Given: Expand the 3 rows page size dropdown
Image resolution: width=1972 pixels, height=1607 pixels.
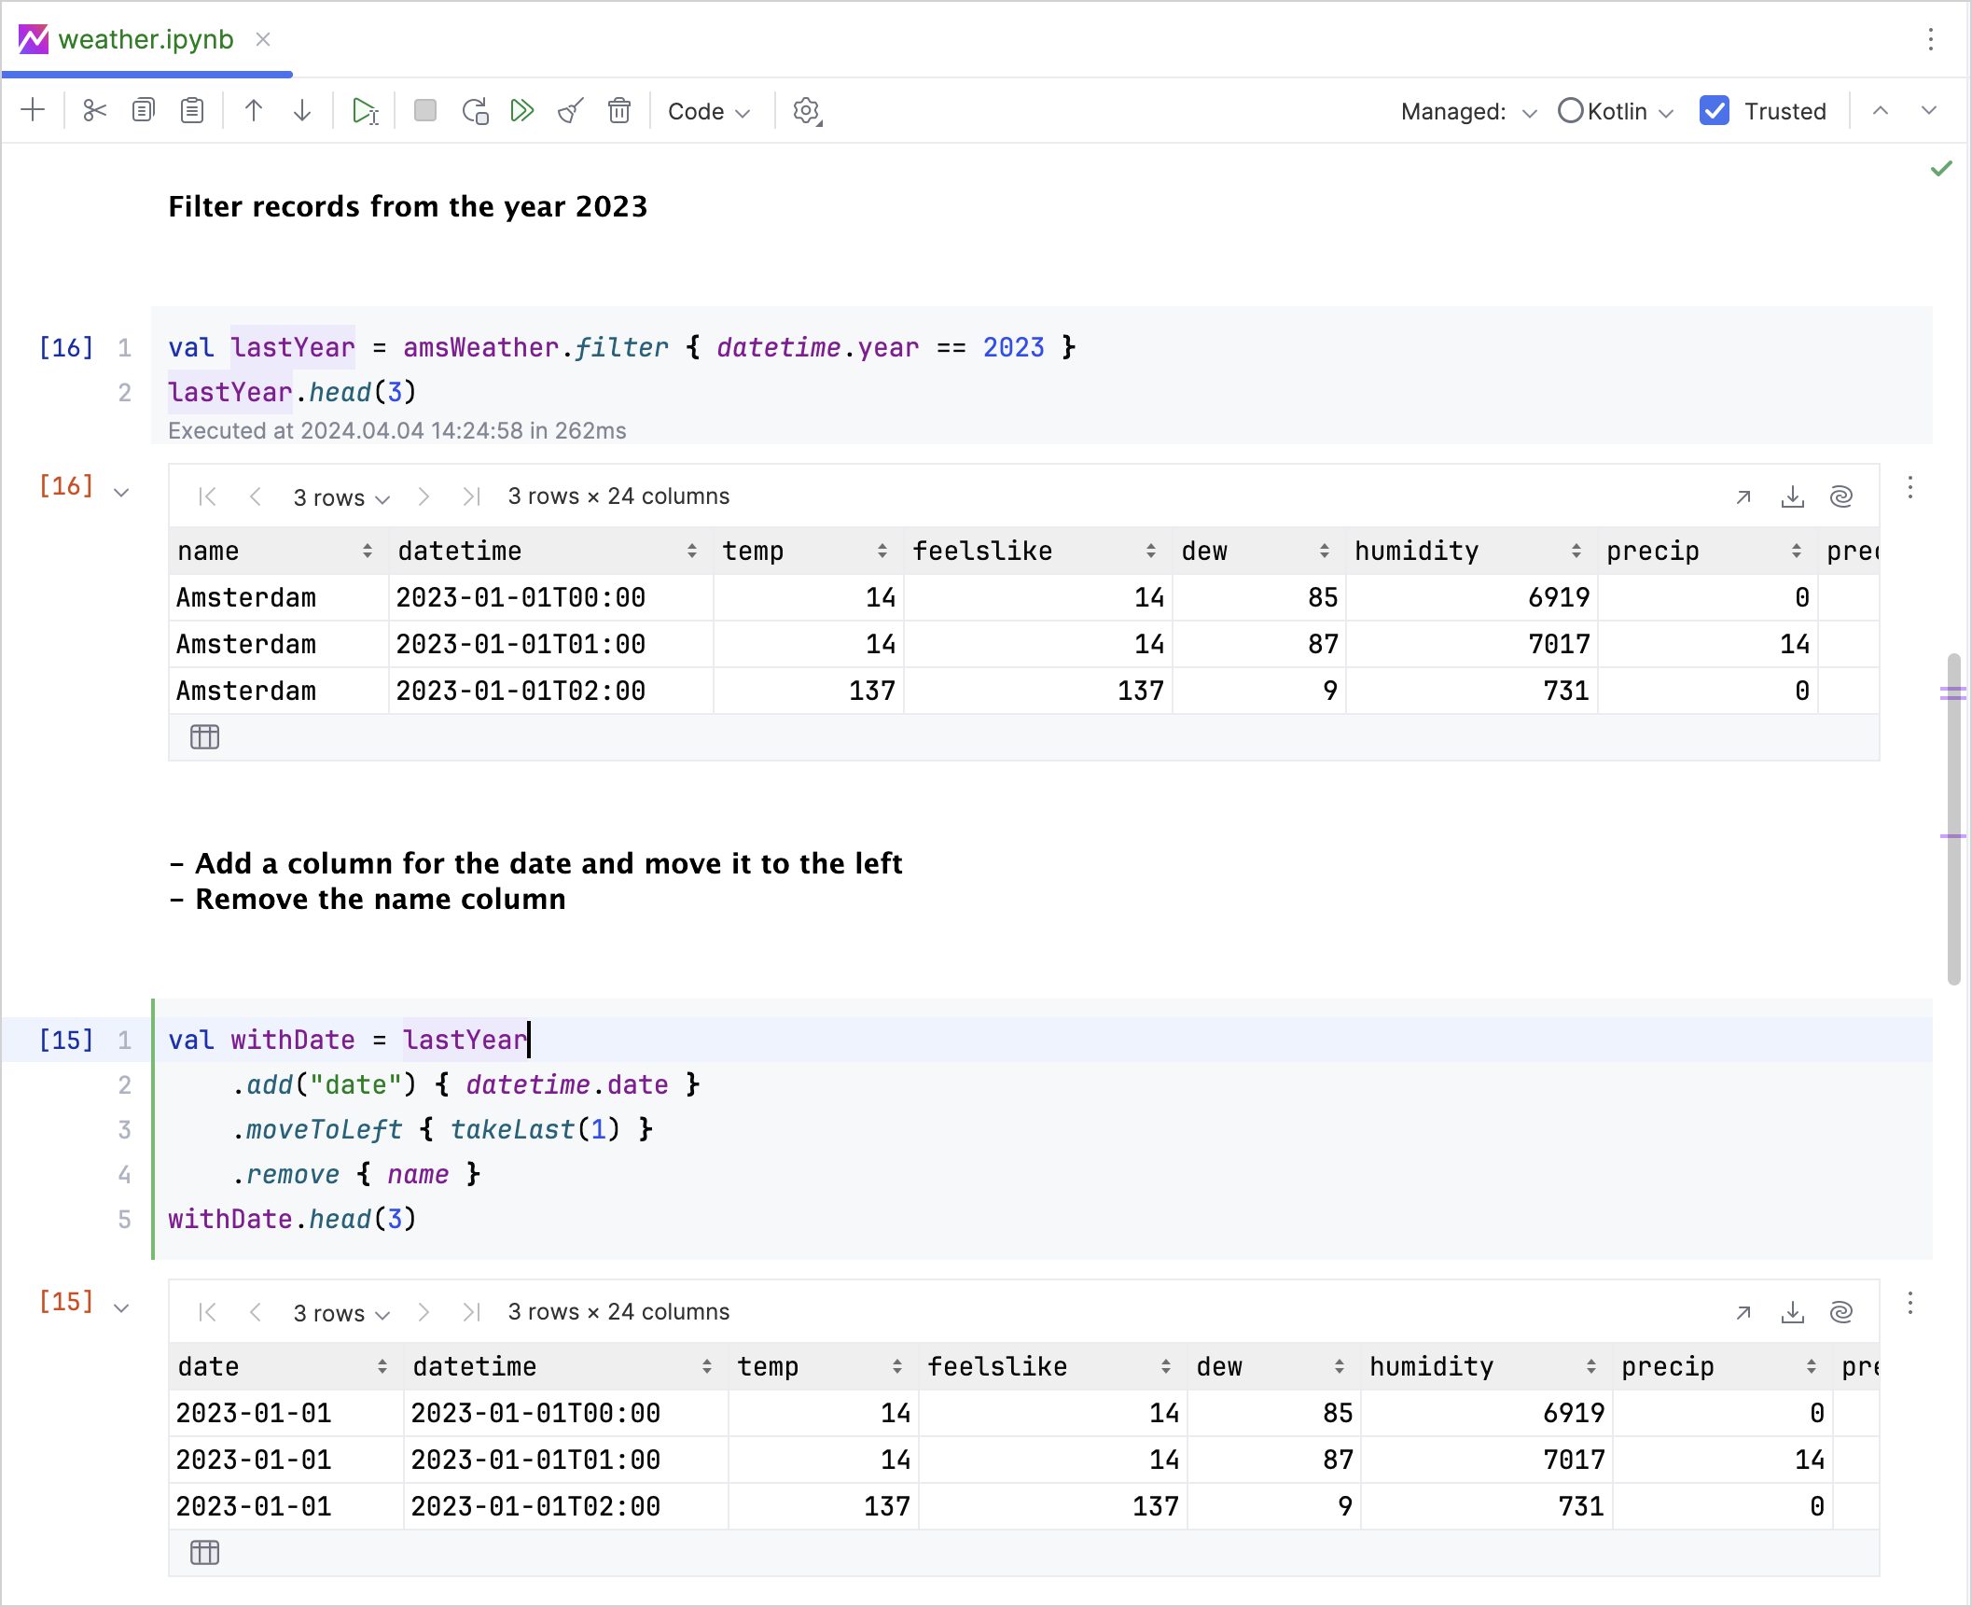Looking at the screenshot, I should 340,496.
